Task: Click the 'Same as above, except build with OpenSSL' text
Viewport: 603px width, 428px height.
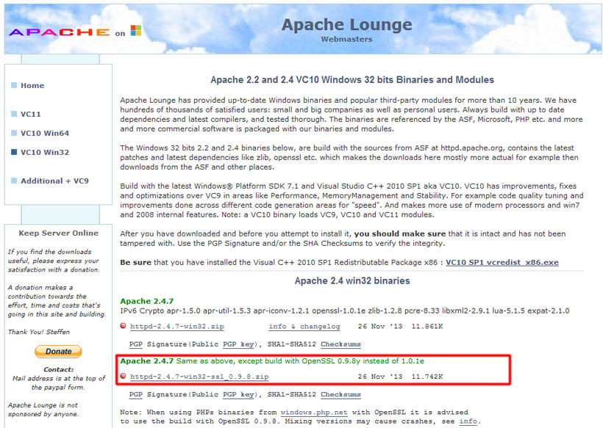Action: [x=300, y=360]
